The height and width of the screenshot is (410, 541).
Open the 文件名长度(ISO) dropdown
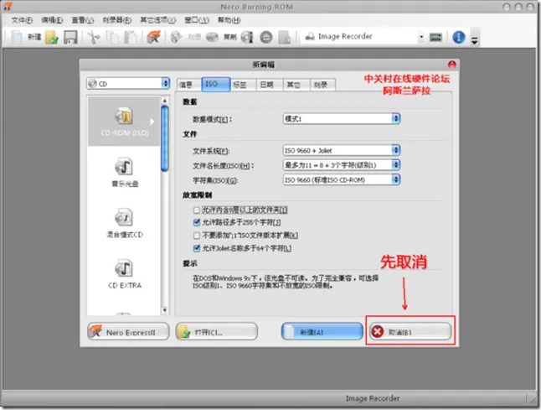(342, 165)
